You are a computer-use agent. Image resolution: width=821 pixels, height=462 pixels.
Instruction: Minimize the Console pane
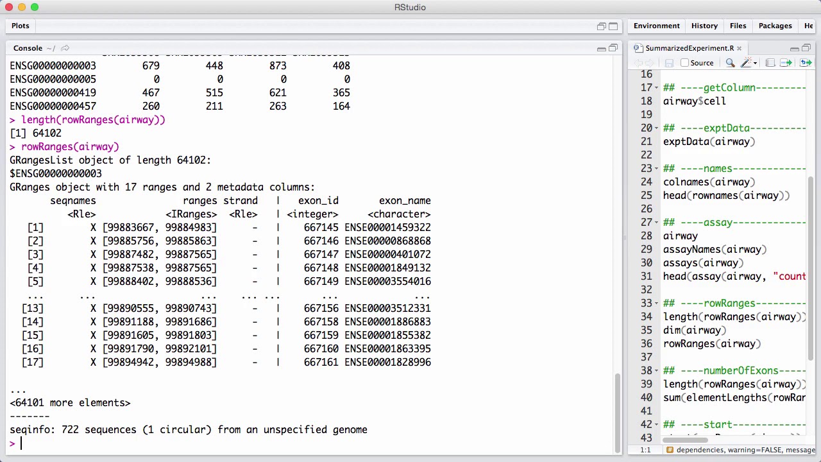point(602,48)
